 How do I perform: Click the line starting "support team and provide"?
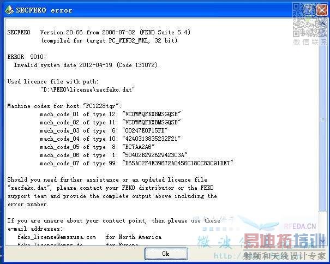click(112, 196)
